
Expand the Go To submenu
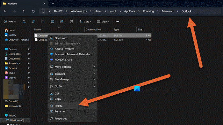coord(73,86)
